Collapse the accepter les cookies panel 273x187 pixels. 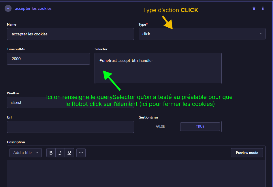click(x=8, y=9)
